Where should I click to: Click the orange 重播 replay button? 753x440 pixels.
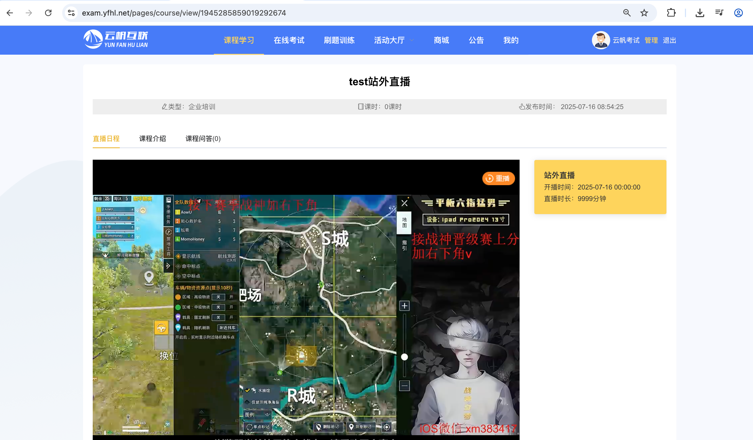click(498, 178)
